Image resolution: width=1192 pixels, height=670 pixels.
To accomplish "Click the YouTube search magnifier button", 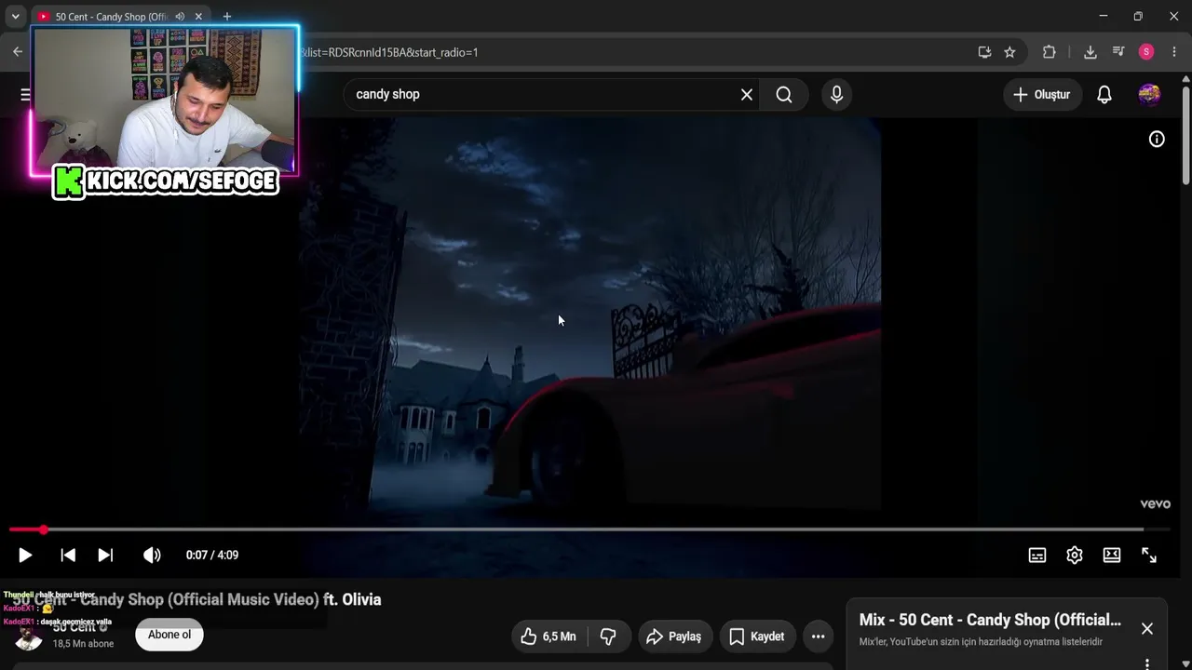I will tap(784, 94).
